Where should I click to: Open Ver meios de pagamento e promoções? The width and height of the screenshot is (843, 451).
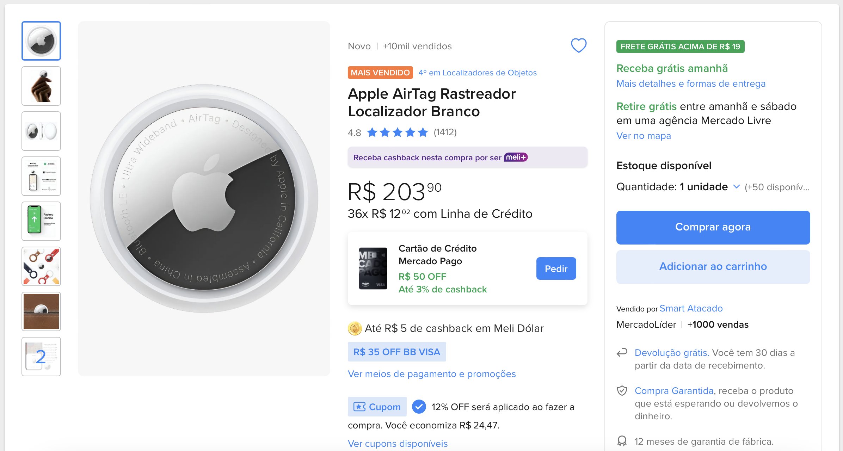click(x=431, y=373)
